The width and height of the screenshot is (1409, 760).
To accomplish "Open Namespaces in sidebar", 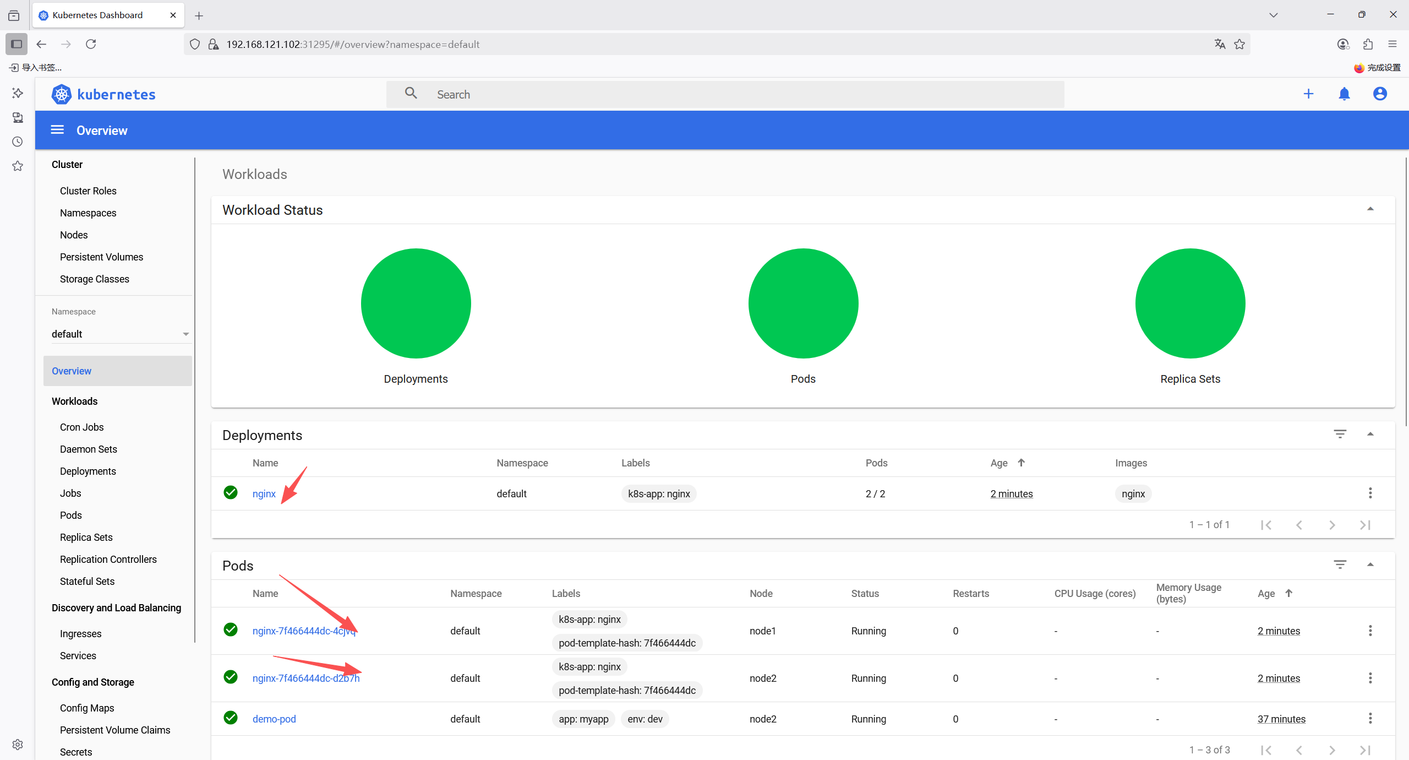I will pyautogui.click(x=88, y=213).
